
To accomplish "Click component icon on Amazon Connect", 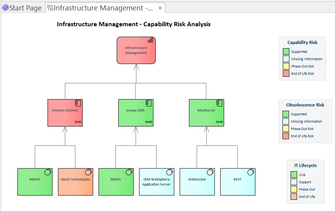I will (x=78, y=103).
